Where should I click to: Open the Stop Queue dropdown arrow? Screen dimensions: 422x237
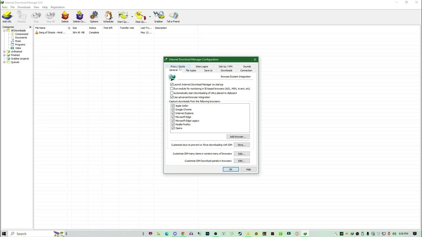pos(150,16)
